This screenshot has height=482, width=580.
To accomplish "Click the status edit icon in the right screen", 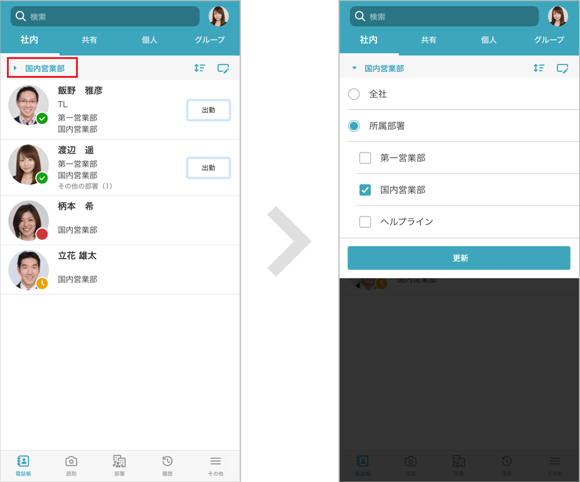I will [x=562, y=68].
